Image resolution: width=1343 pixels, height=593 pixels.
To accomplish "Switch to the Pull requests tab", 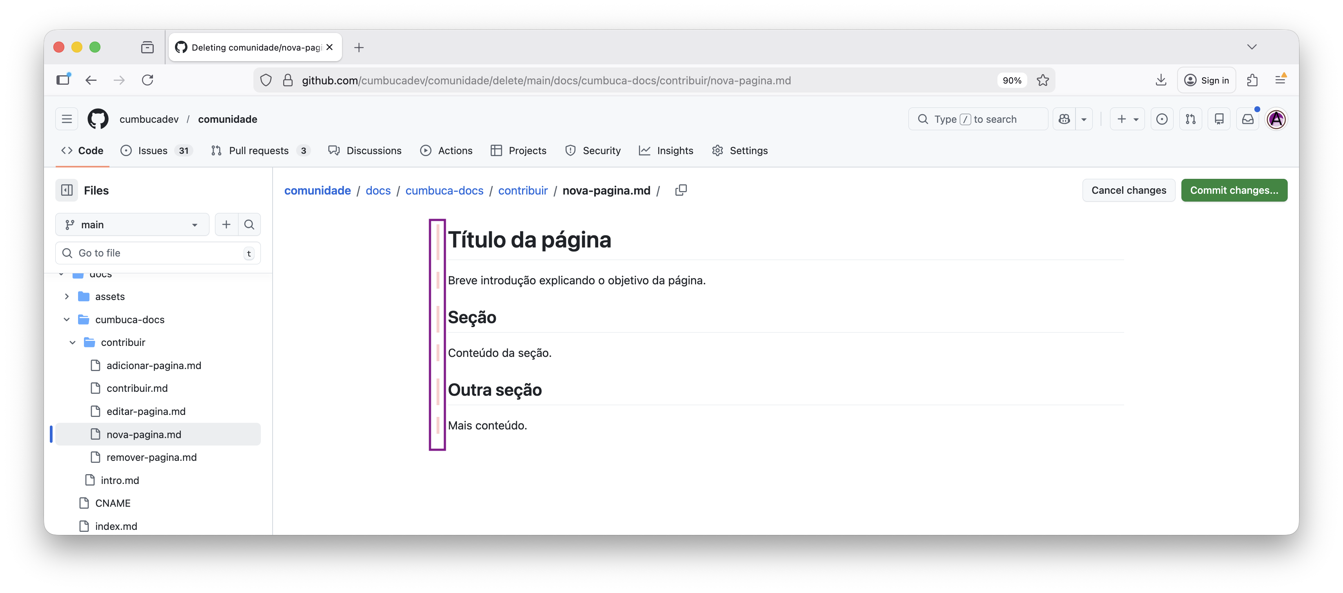I will pos(261,150).
